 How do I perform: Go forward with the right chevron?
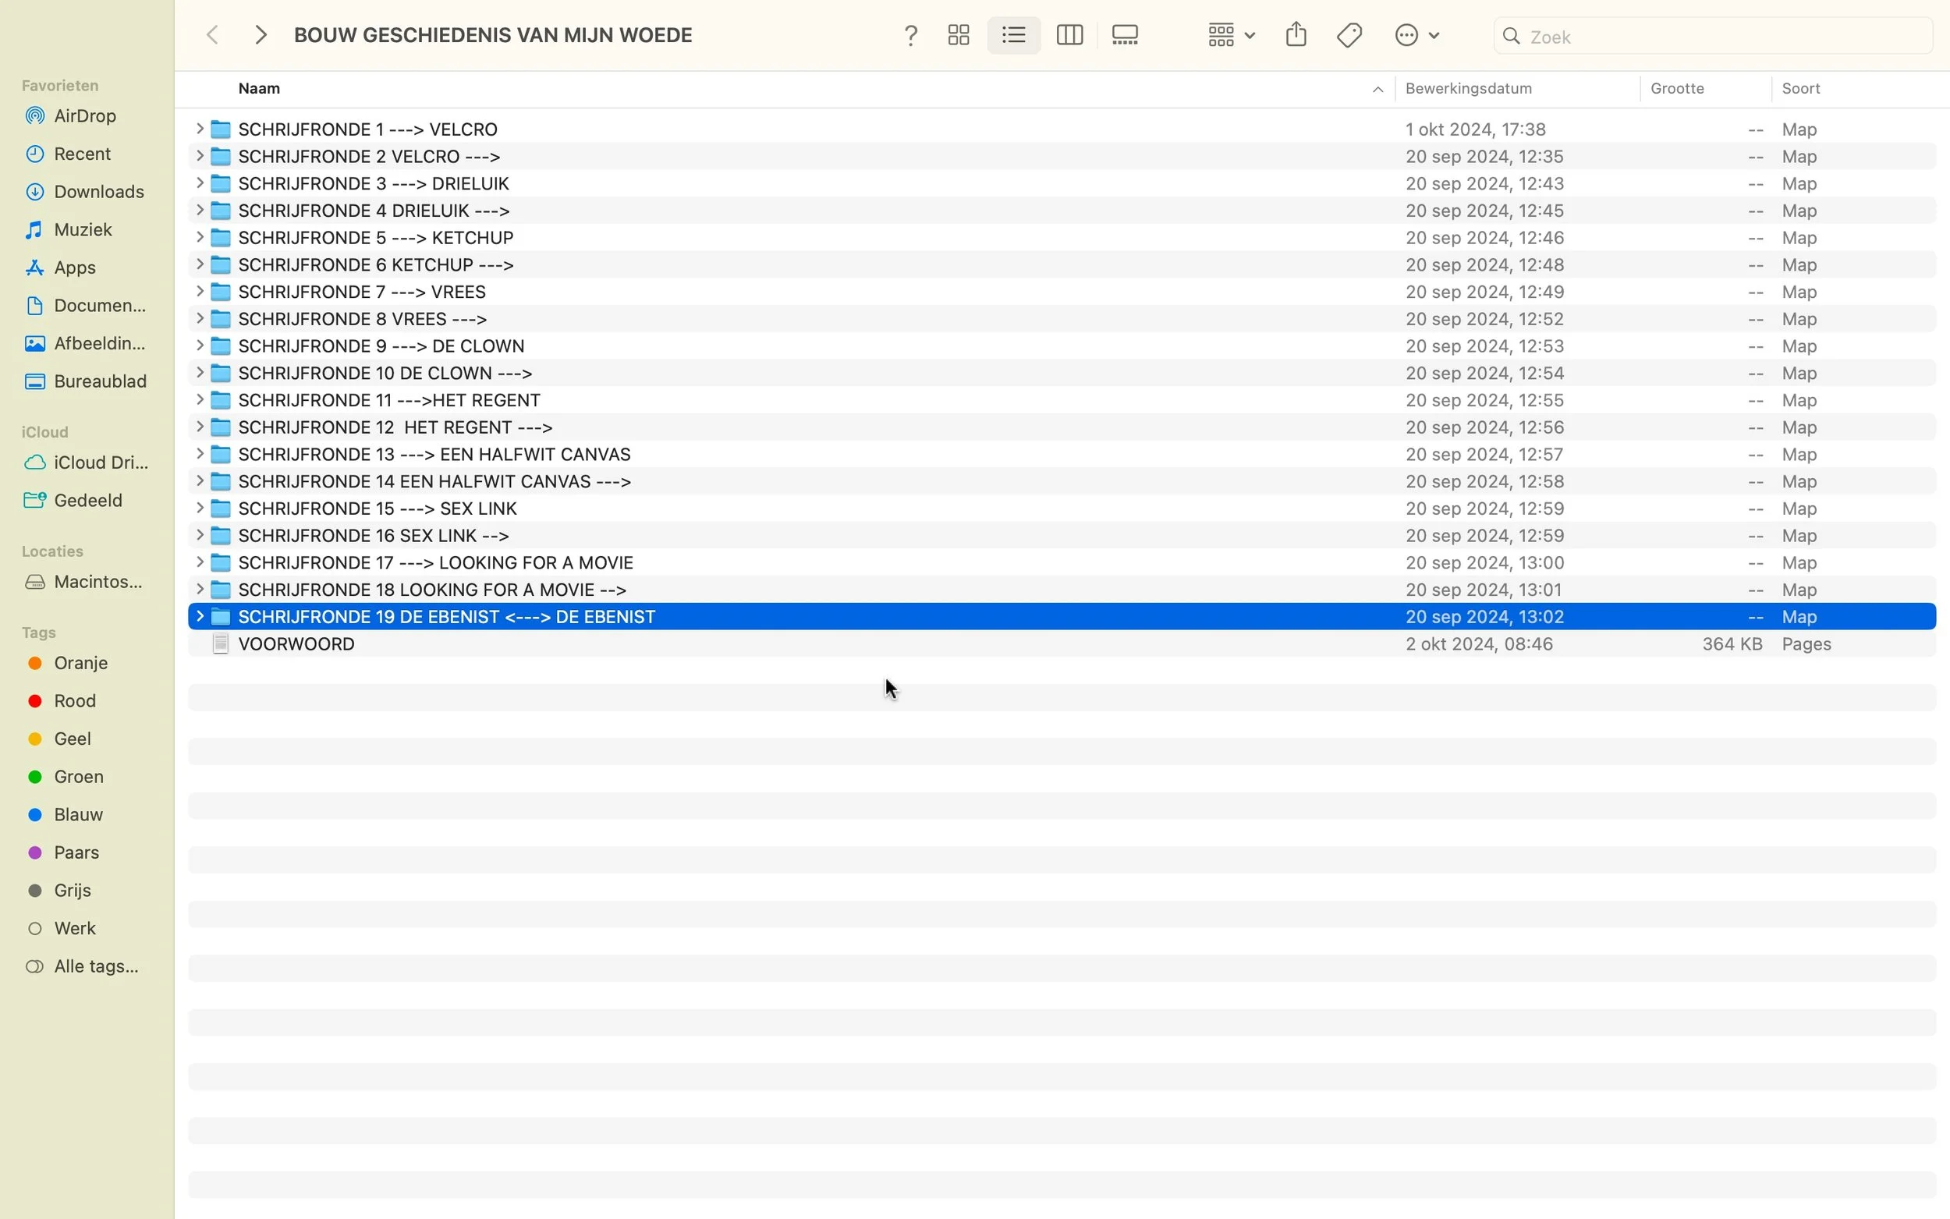click(x=261, y=35)
